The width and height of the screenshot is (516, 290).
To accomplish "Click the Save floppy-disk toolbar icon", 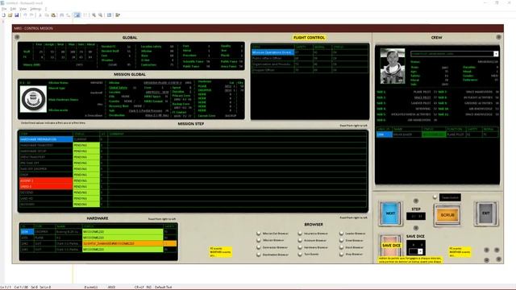I will pyautogui.click(x=16, y=15).
